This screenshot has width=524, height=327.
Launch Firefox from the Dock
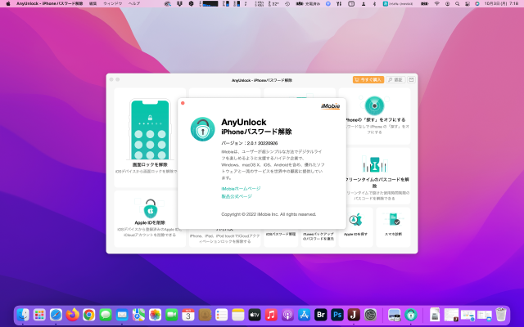pyautogui.click(x=73, y=315)
